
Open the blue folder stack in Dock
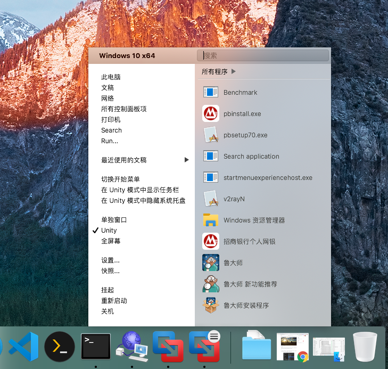pos(257,345)
